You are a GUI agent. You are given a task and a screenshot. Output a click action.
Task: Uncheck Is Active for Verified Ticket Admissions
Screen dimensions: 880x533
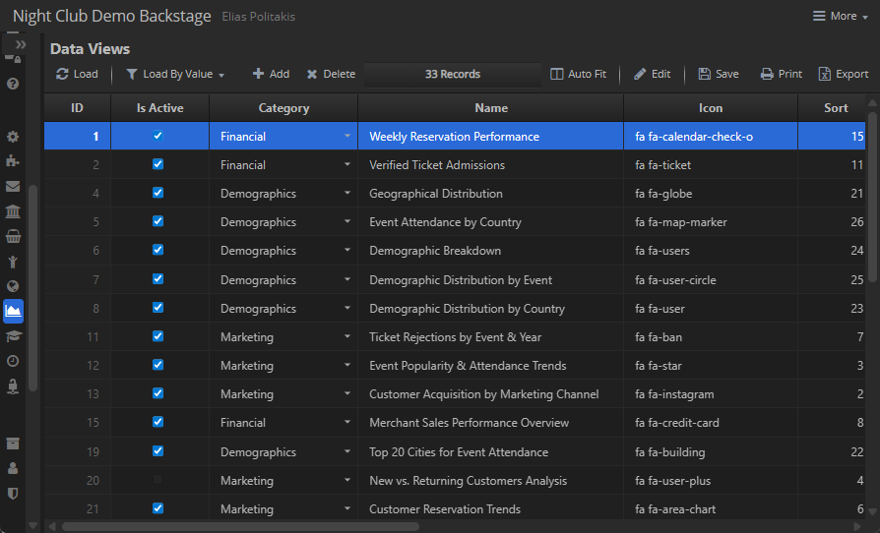click(157, 165)
